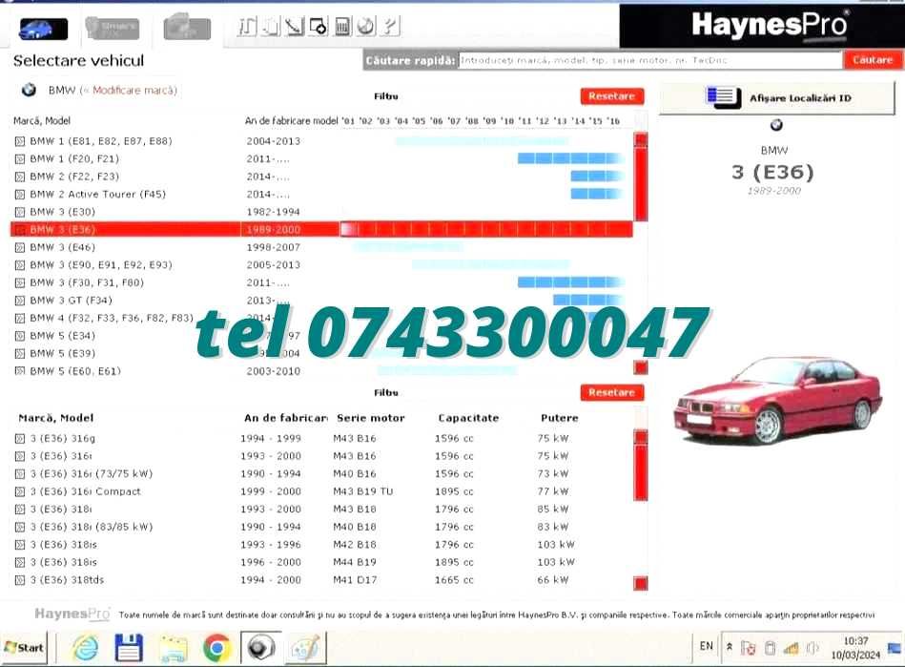Expand the BMW 3 GT (F34) row
The width and height of the screenshot is (905, 667).
pos(20,301)
